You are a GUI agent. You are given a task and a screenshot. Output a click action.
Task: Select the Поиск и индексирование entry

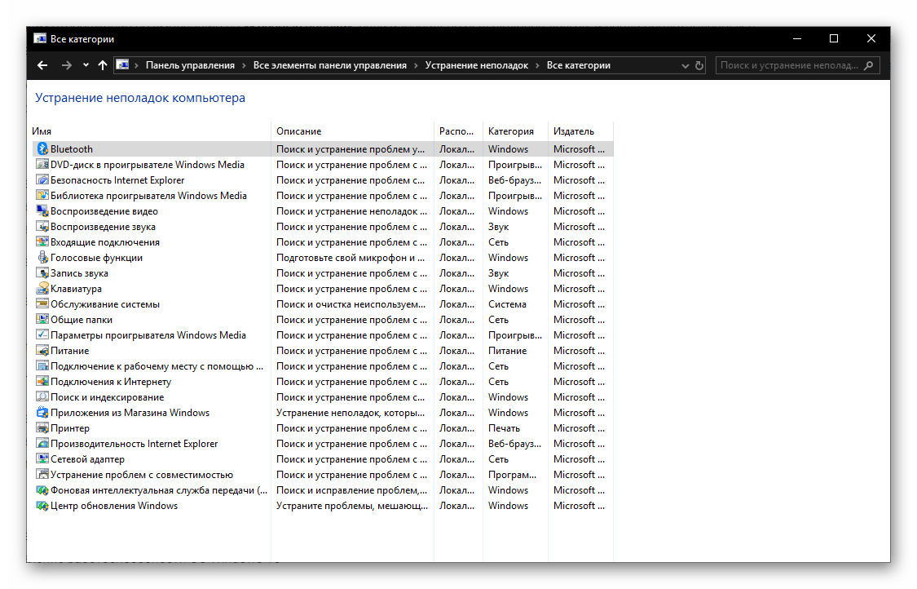(107, 397)
